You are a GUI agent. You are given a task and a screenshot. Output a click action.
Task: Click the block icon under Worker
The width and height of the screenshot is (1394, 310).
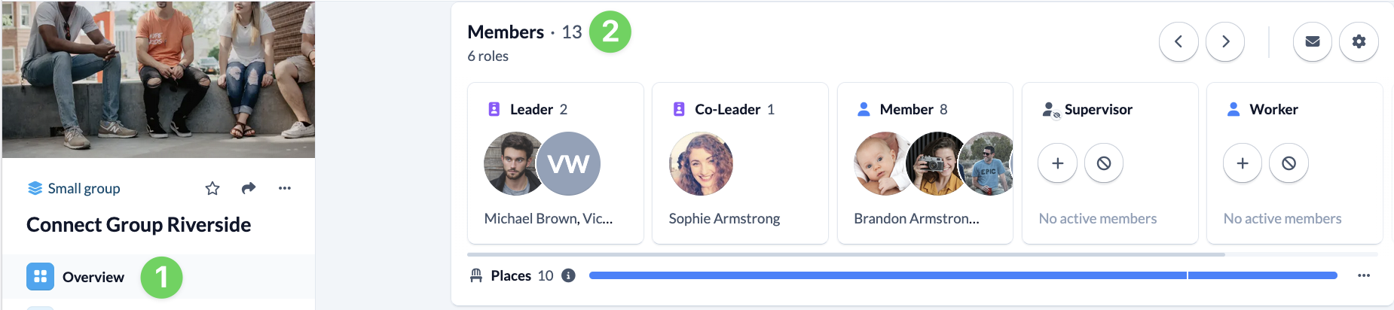1289,163
